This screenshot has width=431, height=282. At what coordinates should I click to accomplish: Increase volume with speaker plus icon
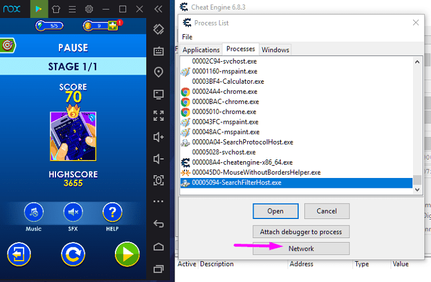click(159, 137)
